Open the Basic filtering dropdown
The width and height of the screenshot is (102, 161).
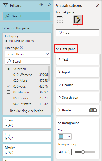point(27,54)
